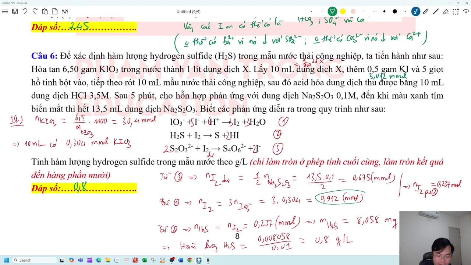Screen dimensions: 471x265
Task: Open Zalo from the taskbar
Action: 117,260
